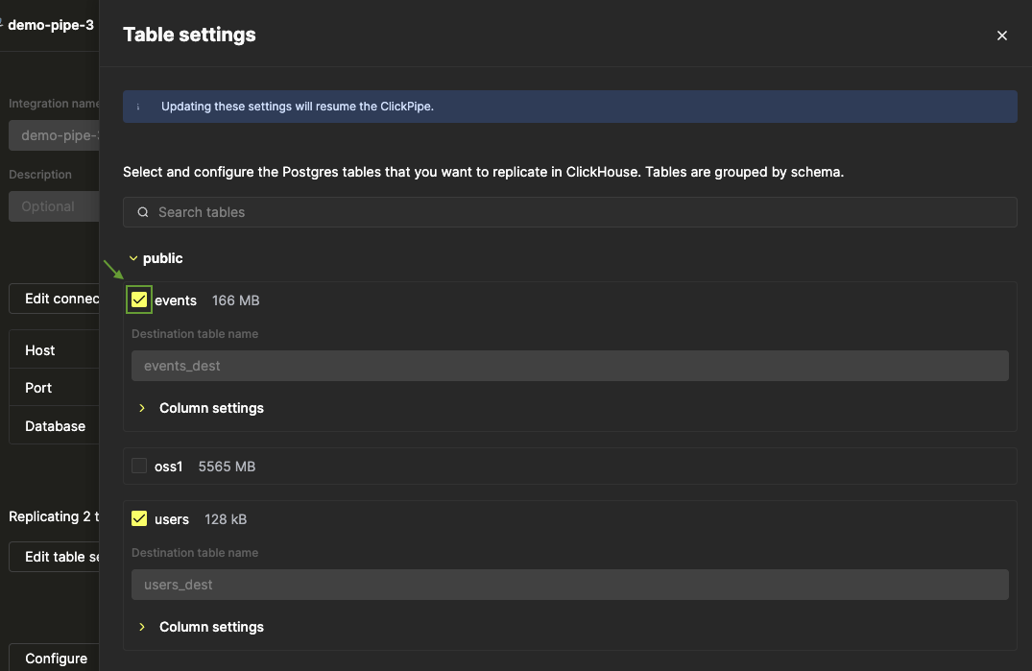
Task: Check the oss1 table checkbox
Action: (x=139, y=466)
